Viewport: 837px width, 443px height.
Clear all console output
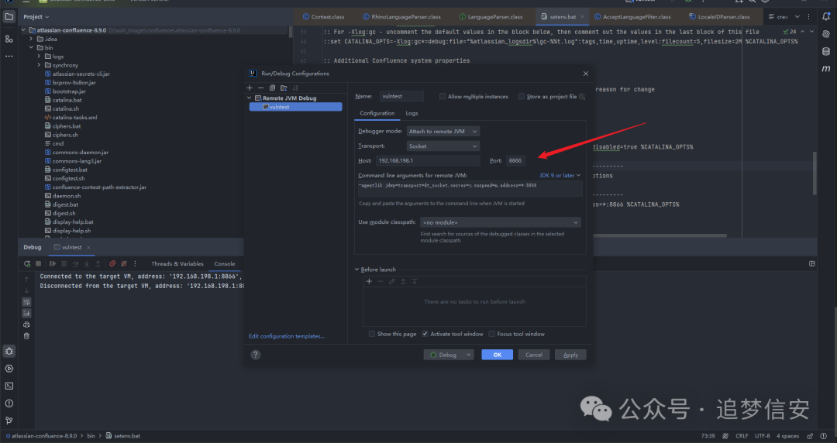coord(26,335)
